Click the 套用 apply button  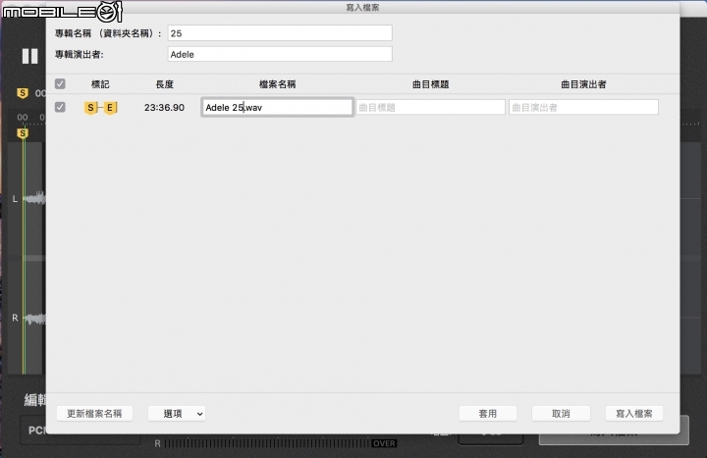(488, 414)
